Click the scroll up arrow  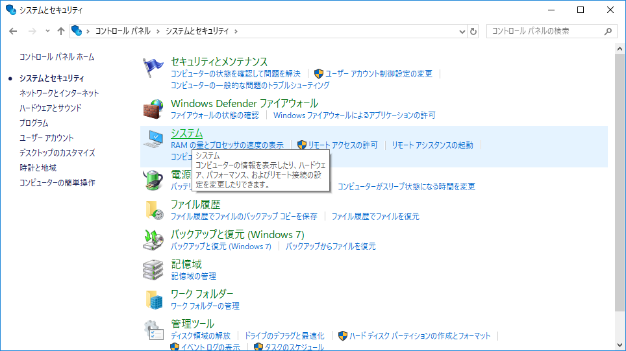coord(620,49)
